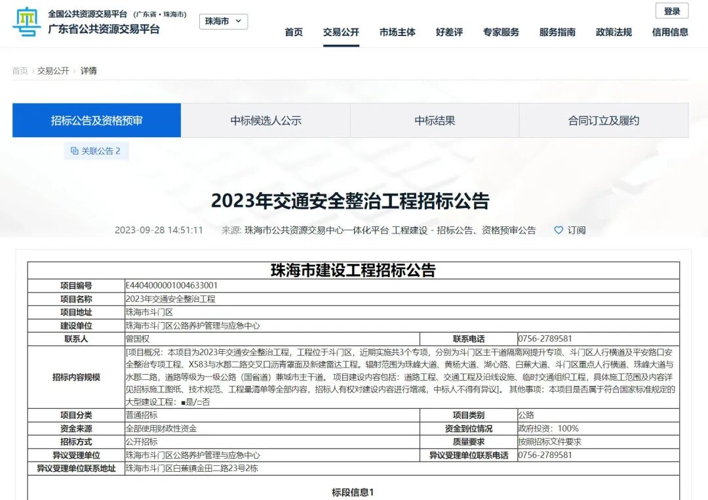Click the 登录 button
The height and width of the screenshot is (500, 708).
tap(673, 11)
